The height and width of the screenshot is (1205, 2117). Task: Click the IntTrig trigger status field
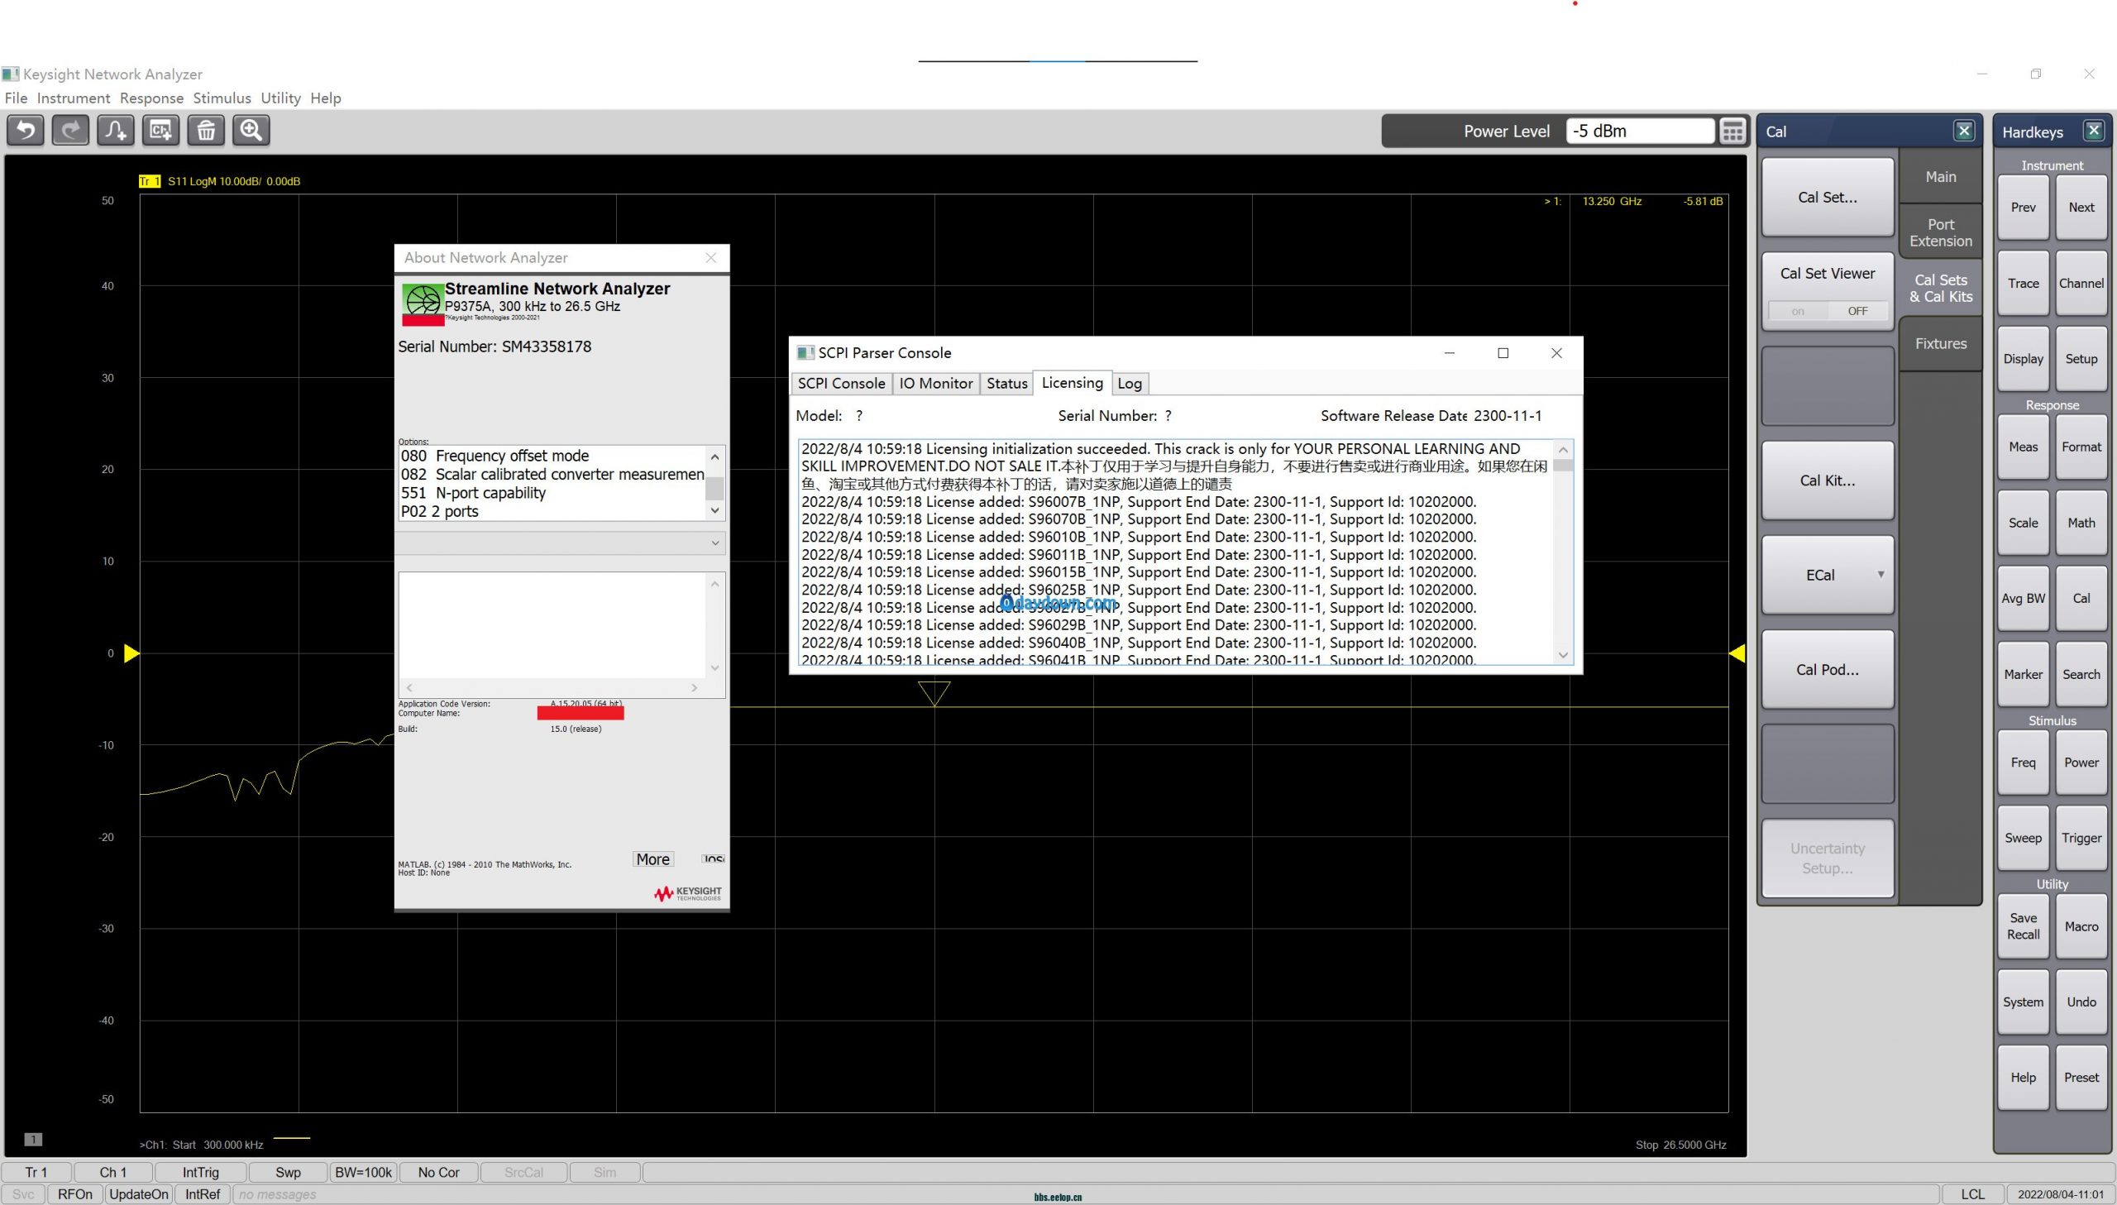[x=200, y=1172]
